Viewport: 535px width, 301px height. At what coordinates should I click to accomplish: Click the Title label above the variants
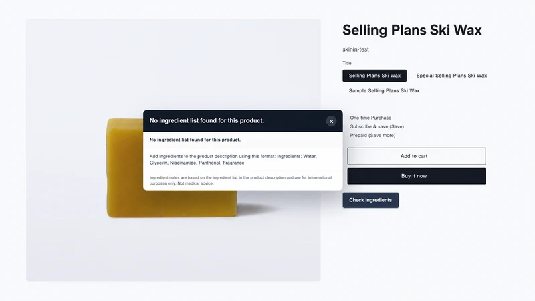coord(346,63)
